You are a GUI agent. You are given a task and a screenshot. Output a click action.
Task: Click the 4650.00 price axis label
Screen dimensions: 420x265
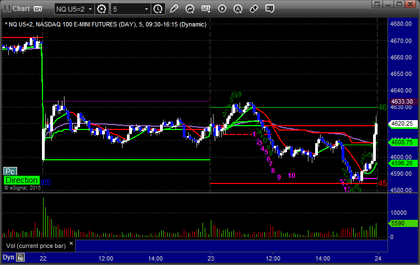coord(401,74)
